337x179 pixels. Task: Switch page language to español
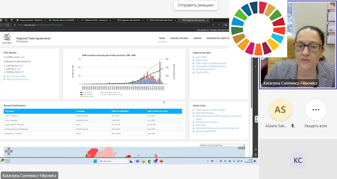(x=11, y=30)
